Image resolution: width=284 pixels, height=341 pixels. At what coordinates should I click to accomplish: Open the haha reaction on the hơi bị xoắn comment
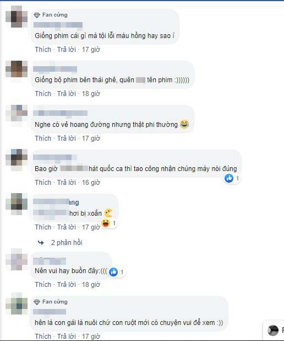tap(109, 223)
